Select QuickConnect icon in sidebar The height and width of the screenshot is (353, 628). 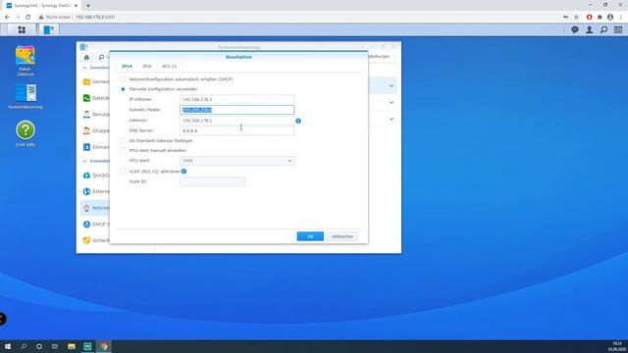86,176
